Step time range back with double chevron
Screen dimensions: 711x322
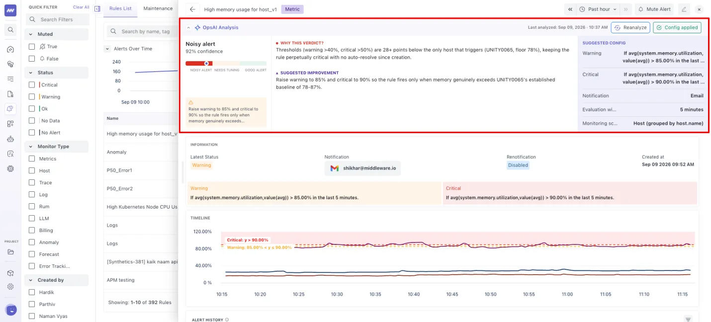570,9
